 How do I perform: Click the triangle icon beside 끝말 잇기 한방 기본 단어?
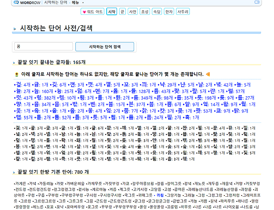14,172
